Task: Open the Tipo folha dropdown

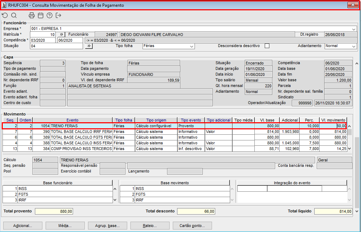Action: pyautogui.click(x=192, y=46)
